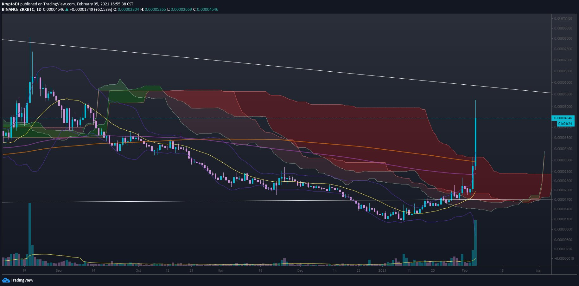Image resolution: width=579 pixels, height=286 pixels.
Task: Click the 15 date label on time axis
Action: [502, 270]
